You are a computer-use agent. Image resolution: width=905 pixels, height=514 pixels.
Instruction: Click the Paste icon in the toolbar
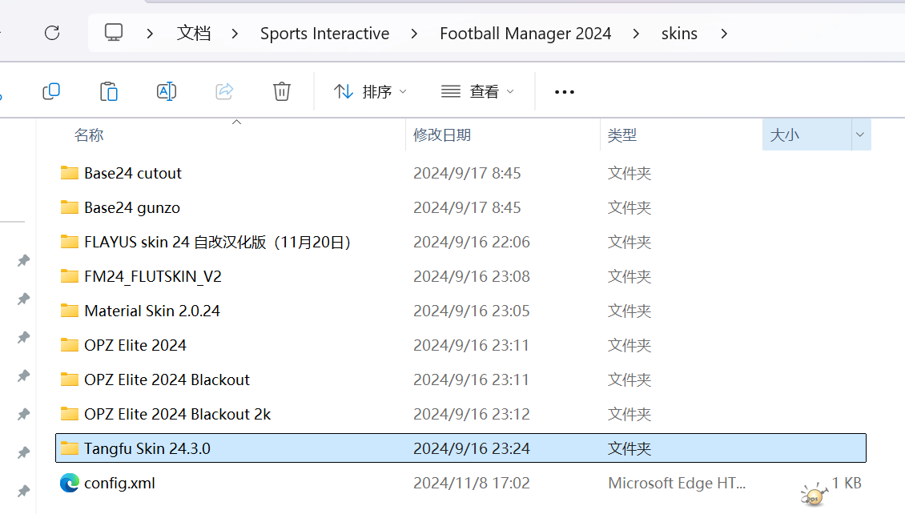click(x=108, y=91)
